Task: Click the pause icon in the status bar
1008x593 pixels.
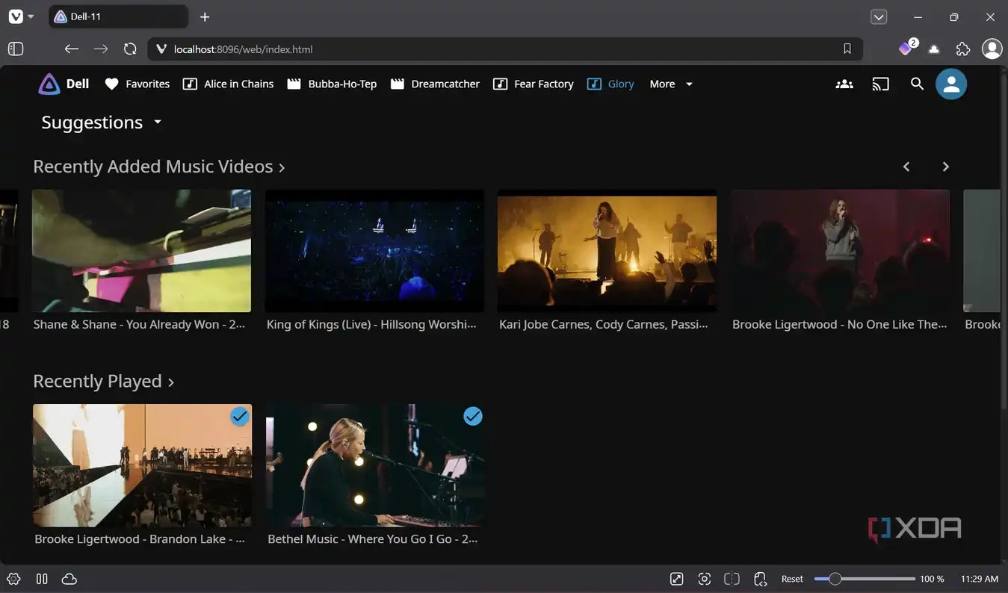Action: [42, 579]
